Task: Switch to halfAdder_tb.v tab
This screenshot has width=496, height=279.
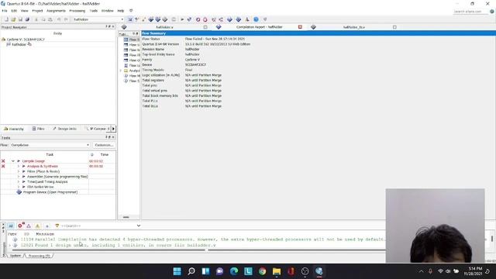Action: click(353, 27)
